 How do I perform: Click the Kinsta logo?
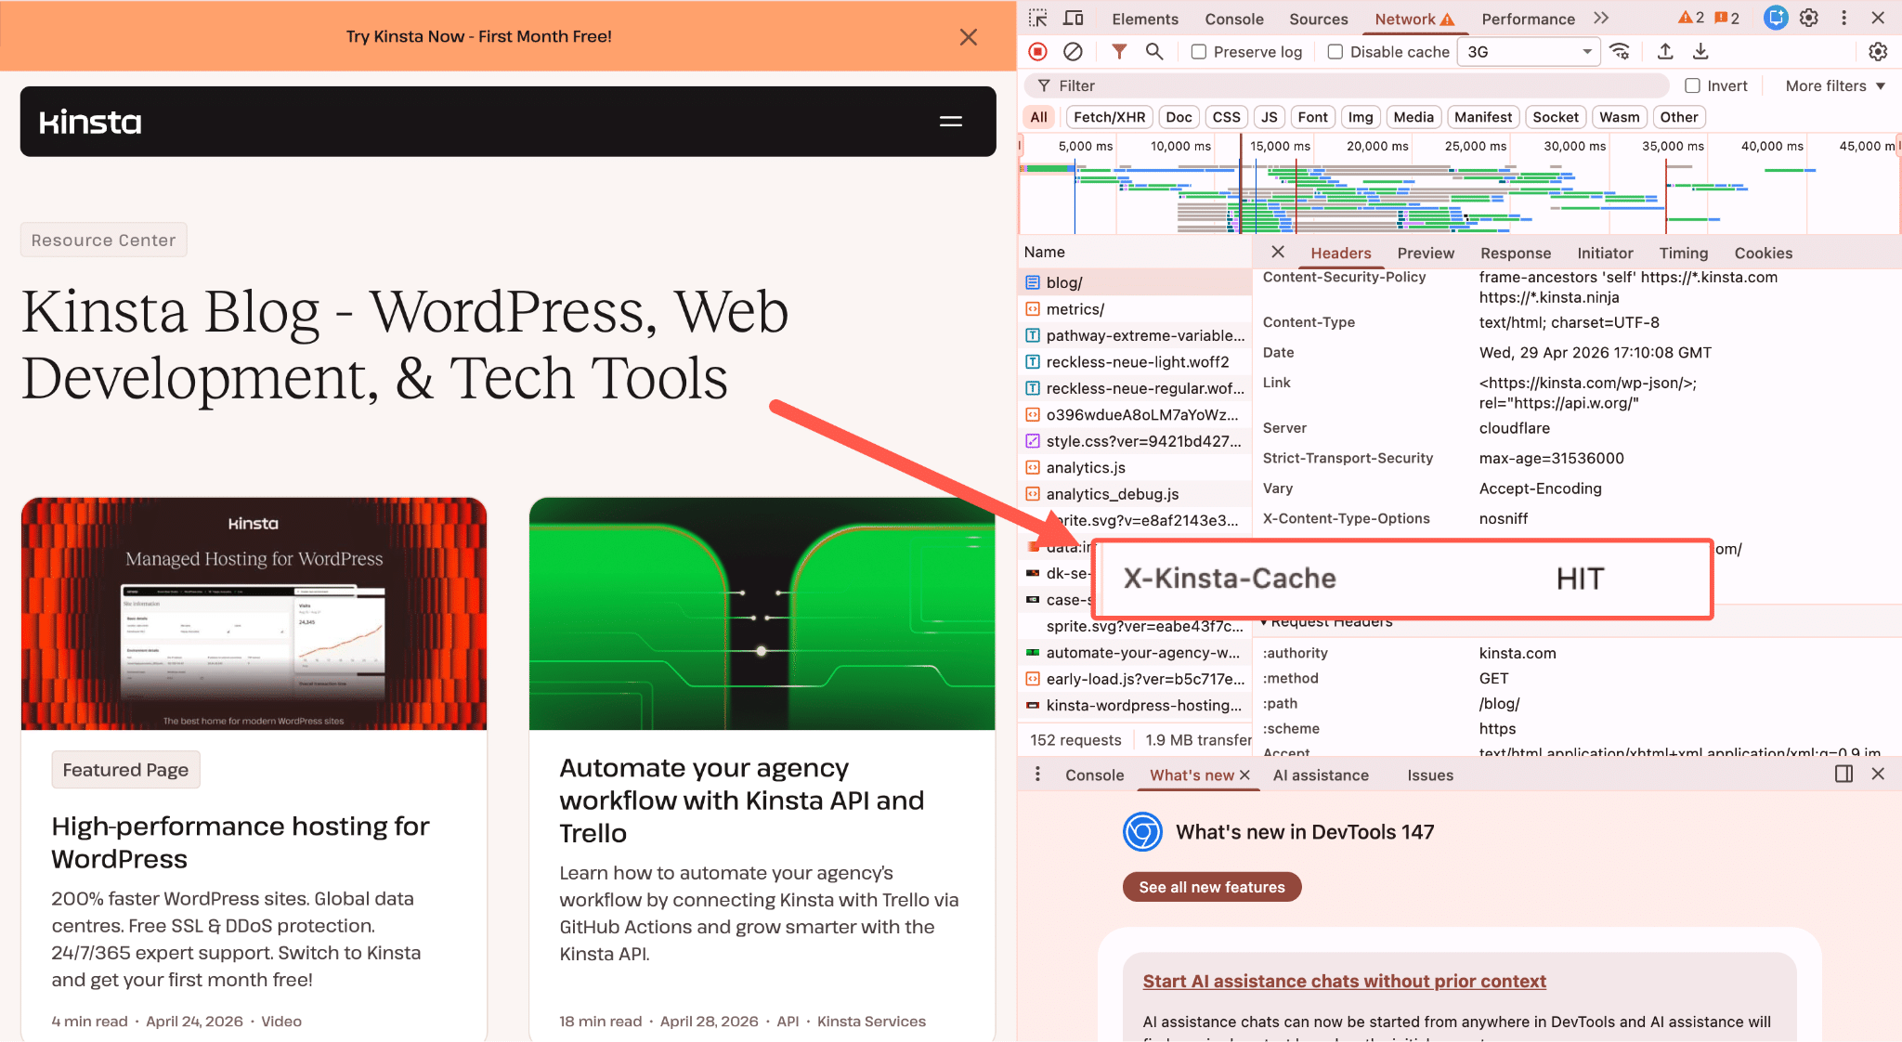90,122
